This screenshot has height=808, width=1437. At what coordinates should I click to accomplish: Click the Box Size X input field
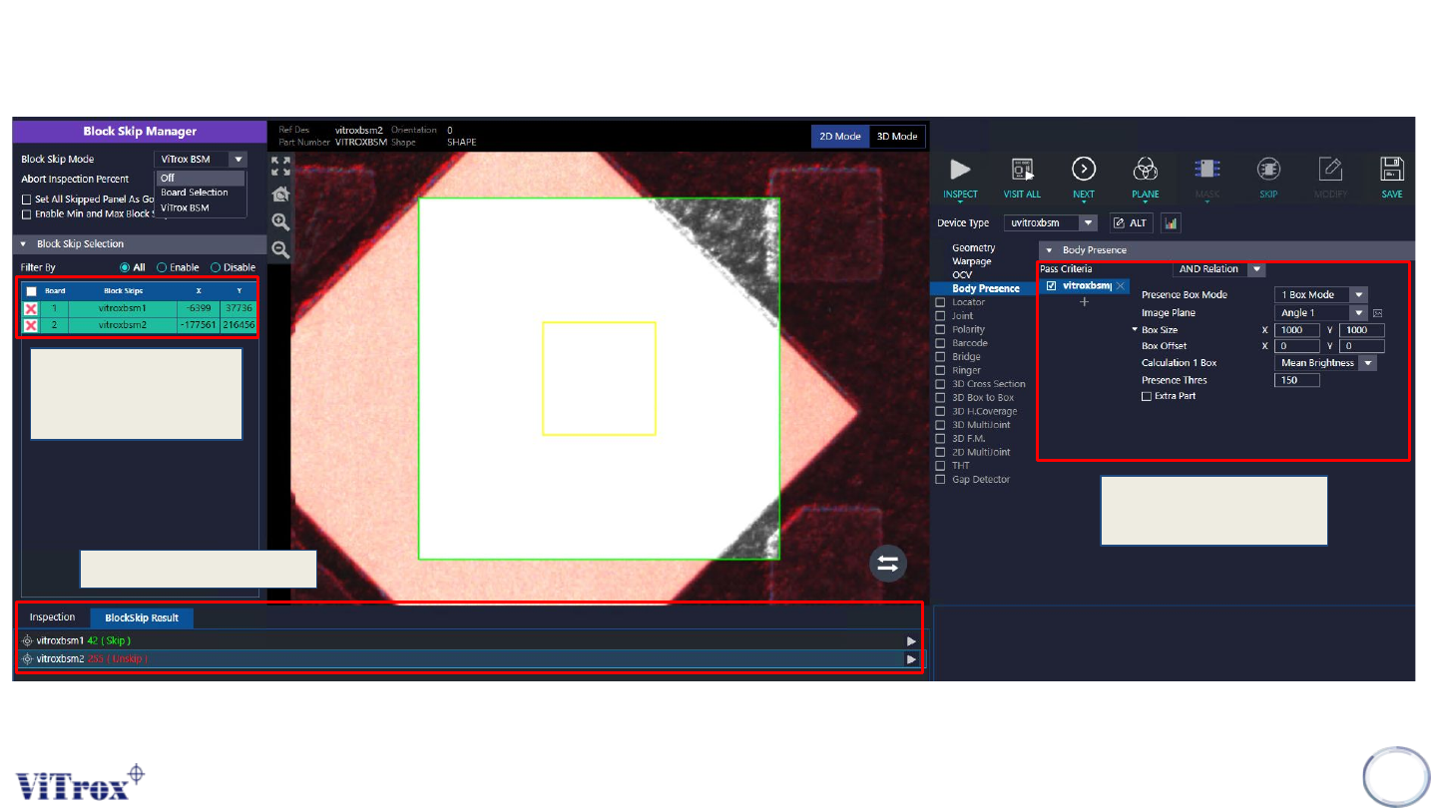(1297, 330)
